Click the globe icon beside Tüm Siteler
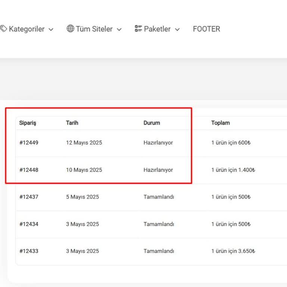The image size is (287, 287). (70, 29)
